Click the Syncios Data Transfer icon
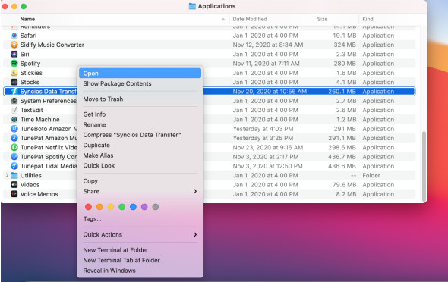Image resolution: width=448 pixels, height=282 pixels. tap(14, 92)
